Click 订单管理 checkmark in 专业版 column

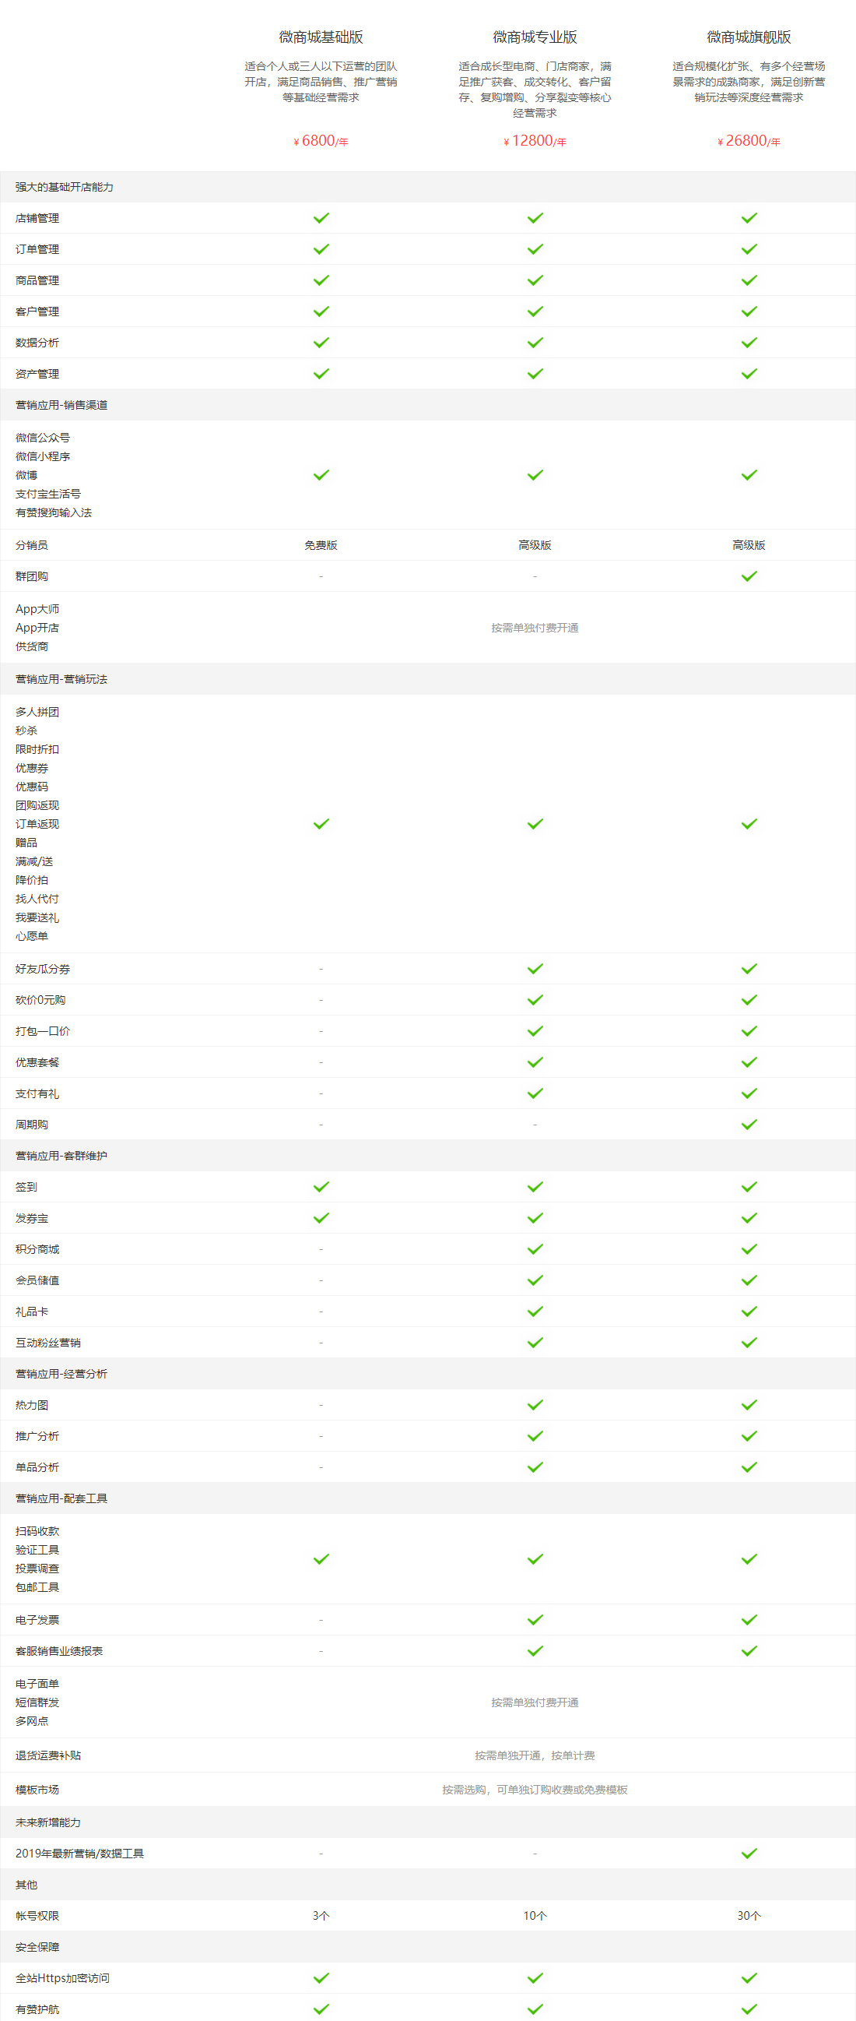pyautogui.click(x=535, y=249)
